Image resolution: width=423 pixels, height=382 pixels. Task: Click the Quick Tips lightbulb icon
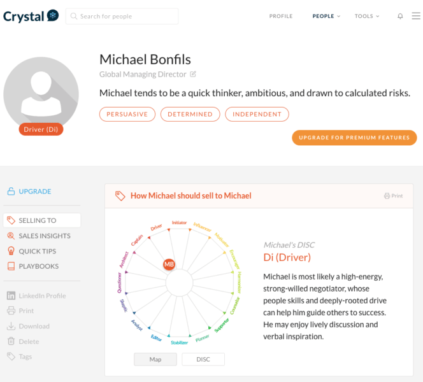tap(11, 251)
